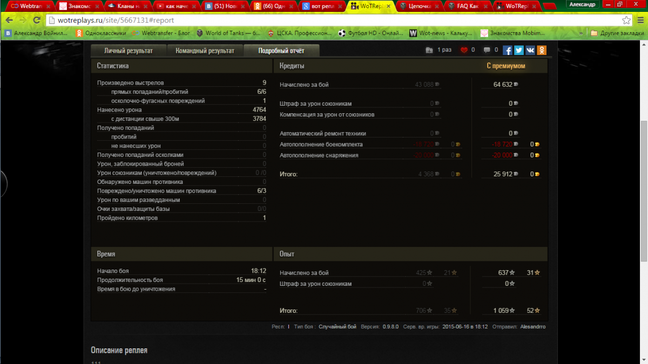Go forward with browser forward arrow

pos(23,20)
